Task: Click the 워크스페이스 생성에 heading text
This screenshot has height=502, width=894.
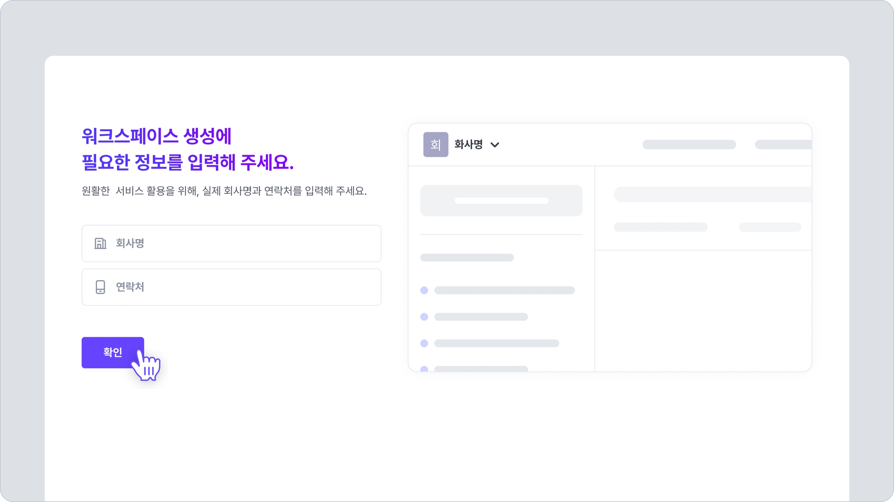Action: [156, 136]
